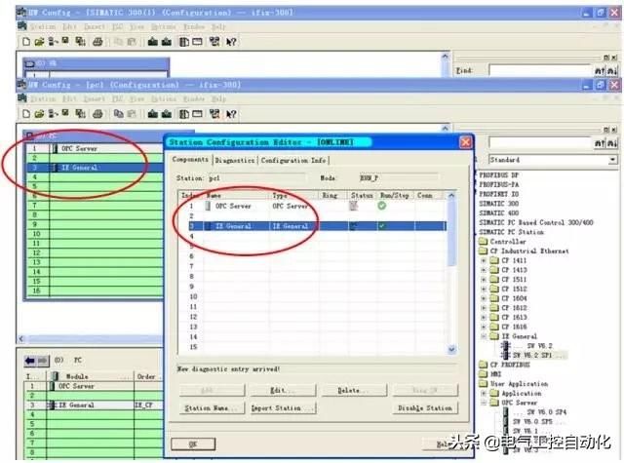Switch to the Diagnostics tab
624x463 pixels.
tap(235, 160)
